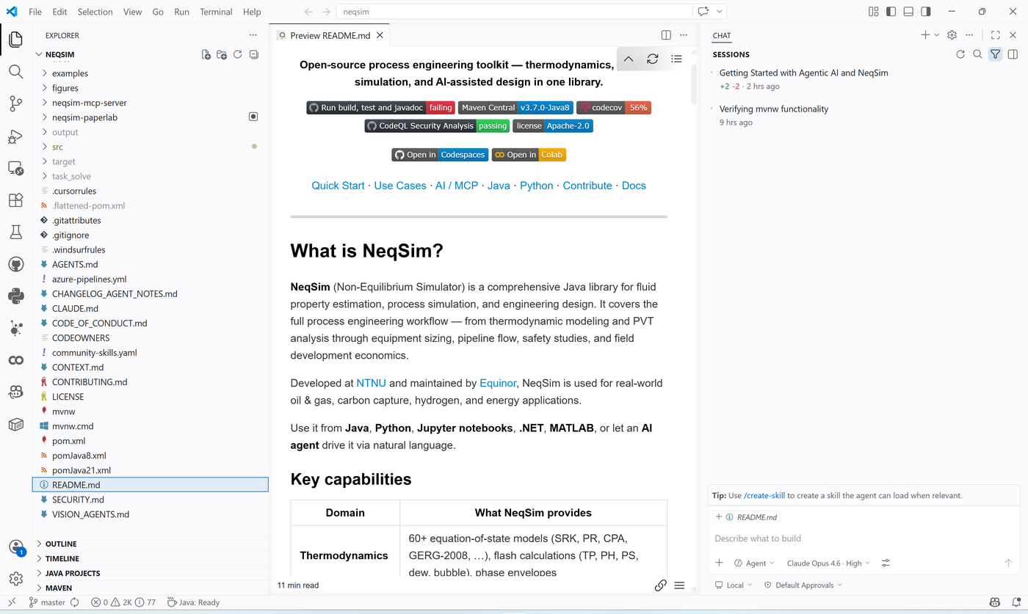Open the Python view in the sidebar

16,296
